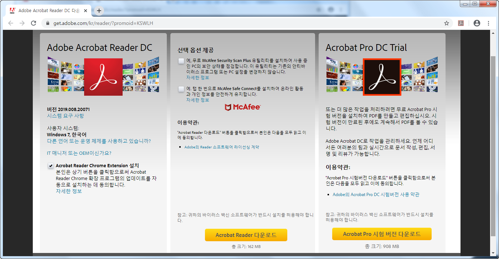Screen dimensions: 499x259
Task: Open 다른 언어 또는 운영 체제 link
Action: (99, 141)
